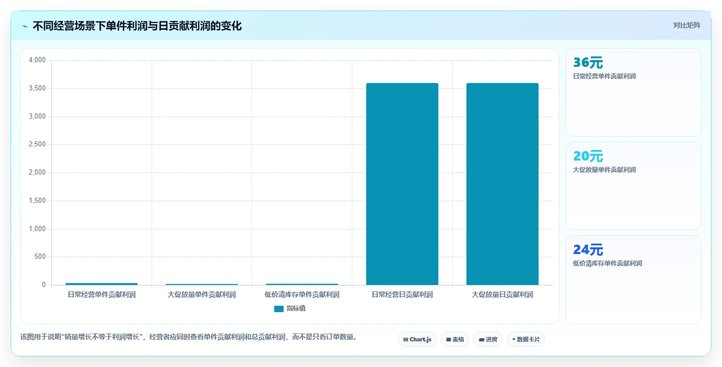Screen dimensions: 722x367
Task: Click the 20元 value in the second card
Action: [x=588, y=156]
